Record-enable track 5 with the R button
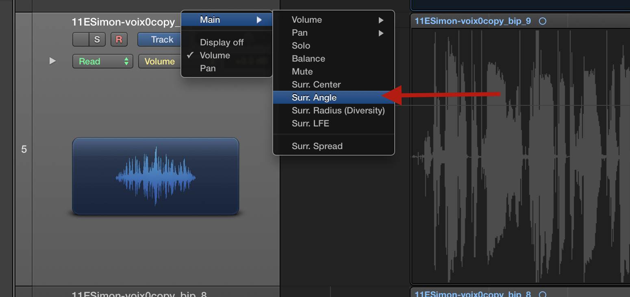 [x=119, y=40]
